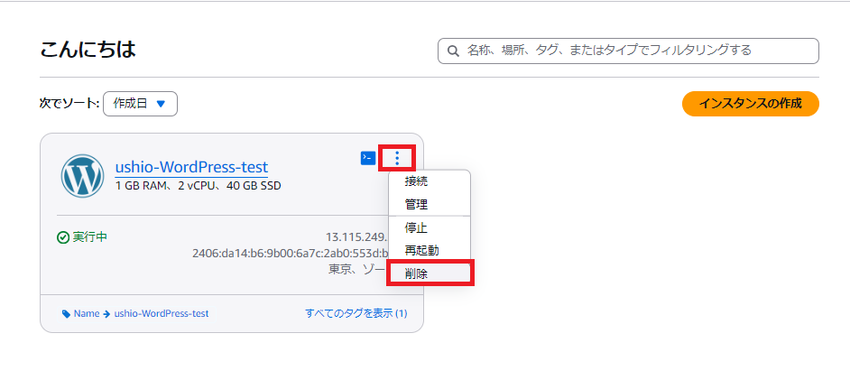
Task: Open the browser SSH terminal icon
Action: point(368,158)
